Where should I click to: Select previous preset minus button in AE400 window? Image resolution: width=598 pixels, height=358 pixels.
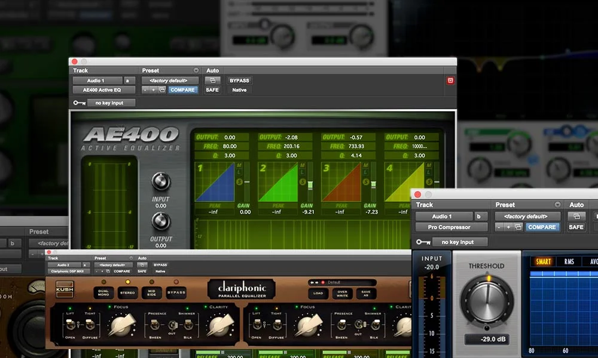145,89
